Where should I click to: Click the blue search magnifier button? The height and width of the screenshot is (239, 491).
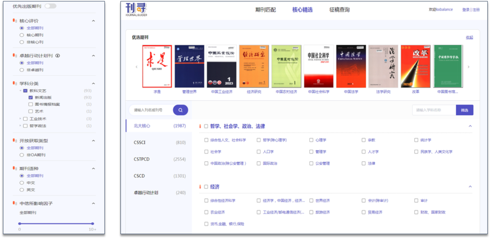(180, 110)
